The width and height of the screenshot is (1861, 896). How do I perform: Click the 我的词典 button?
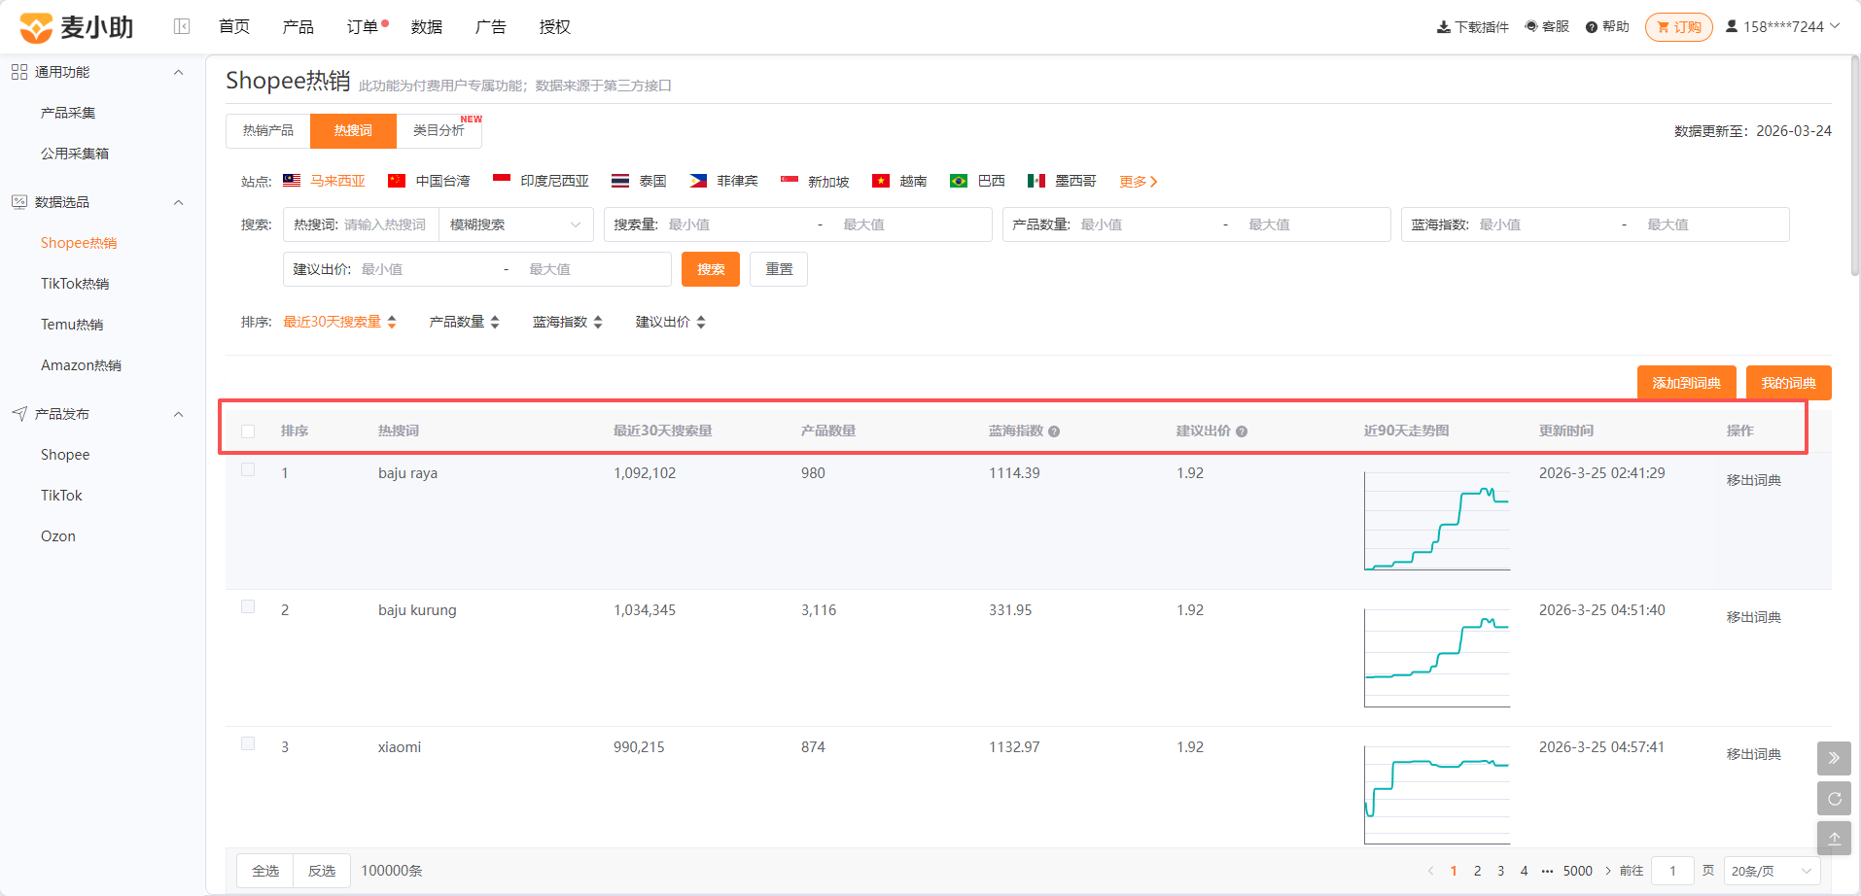pyautogui.click(x=1789, y=383)
